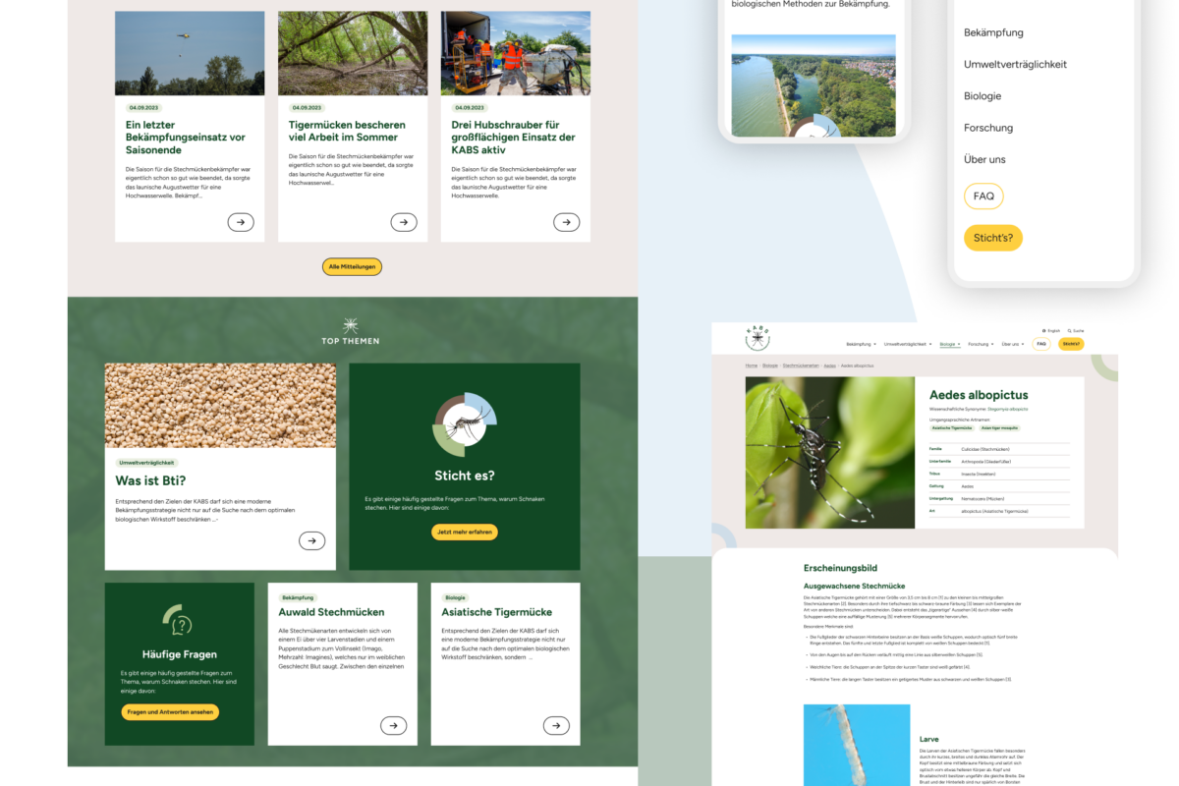This screenshot has height=786, width=1179.
Task: Open the granules image above Was ist Bti?
Action: (x=220, y=406)
